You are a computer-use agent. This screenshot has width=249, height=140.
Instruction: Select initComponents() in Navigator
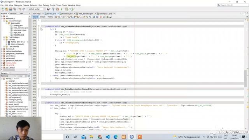pos(15,97)
